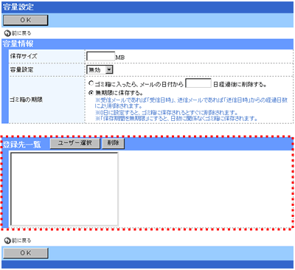This screenshot has height=270, width=295.
Task: Click the 削除 delete button
Action: [113, 143]
